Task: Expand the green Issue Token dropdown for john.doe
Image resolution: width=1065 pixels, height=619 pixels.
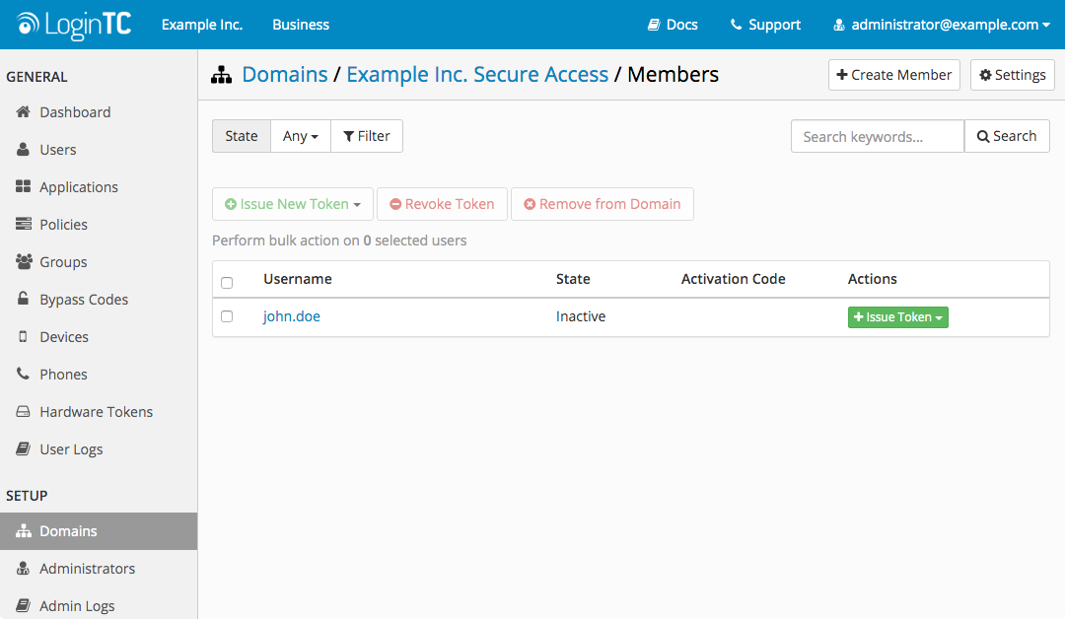Action: coord(897,317)
